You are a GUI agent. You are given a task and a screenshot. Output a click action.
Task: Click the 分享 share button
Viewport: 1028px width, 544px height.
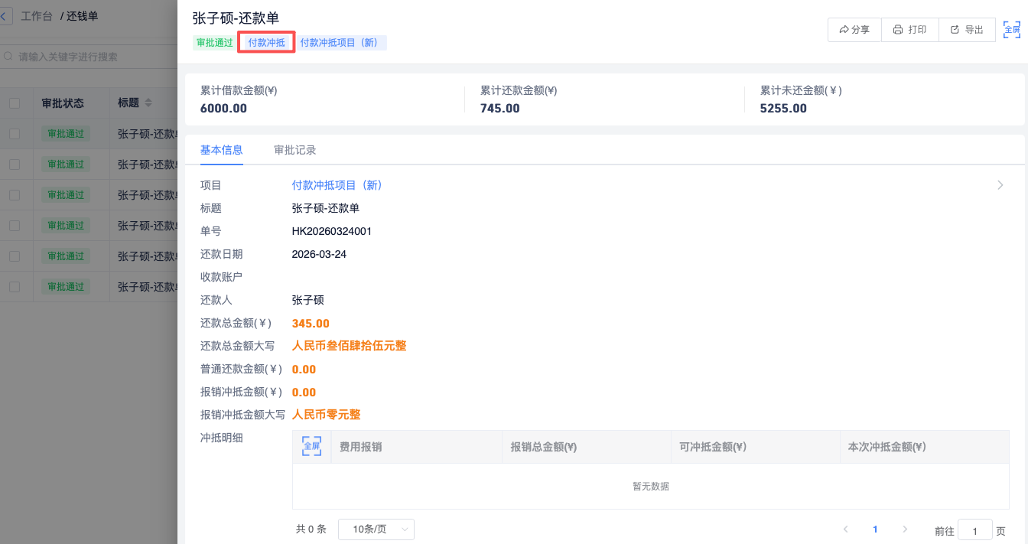click(854, 30)
